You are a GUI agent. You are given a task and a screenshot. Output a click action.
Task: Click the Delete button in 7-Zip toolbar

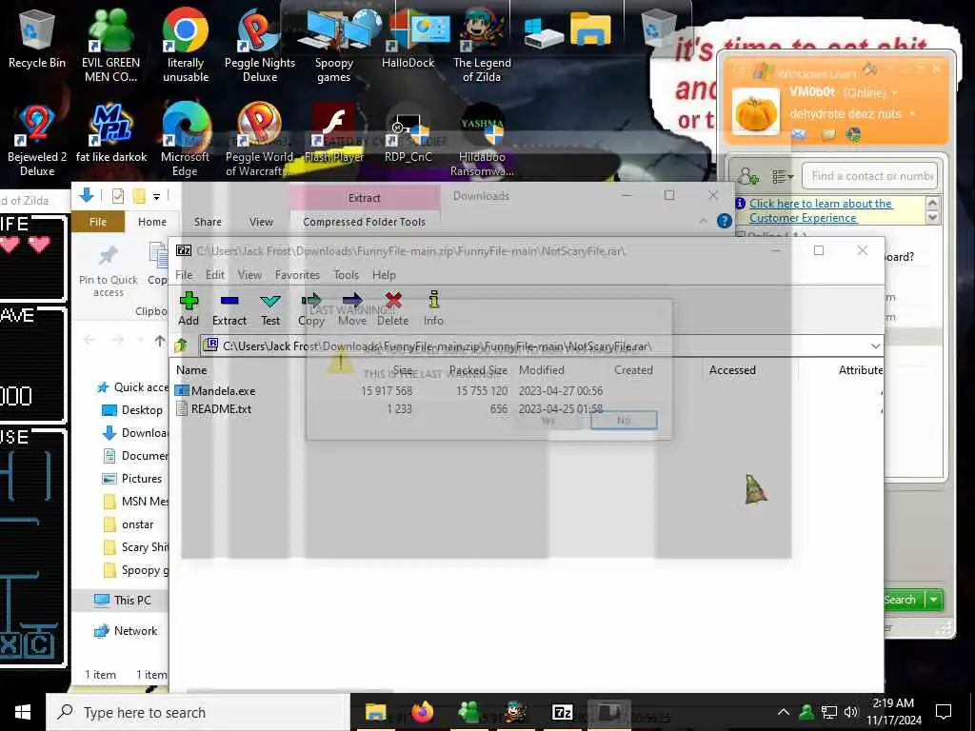[x=393, y=308]
